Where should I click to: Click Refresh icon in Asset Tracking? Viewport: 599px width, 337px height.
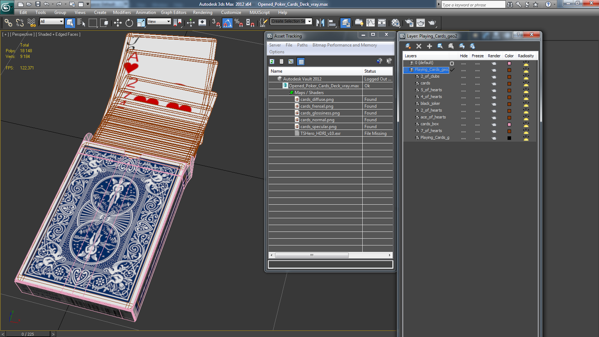272,61
